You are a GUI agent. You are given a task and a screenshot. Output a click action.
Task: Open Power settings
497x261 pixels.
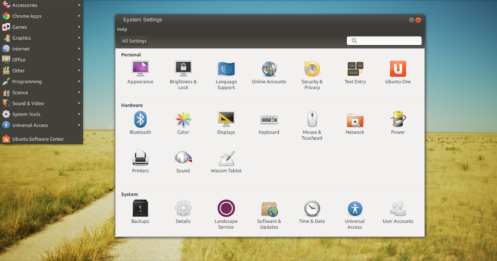tap(398, 123)
